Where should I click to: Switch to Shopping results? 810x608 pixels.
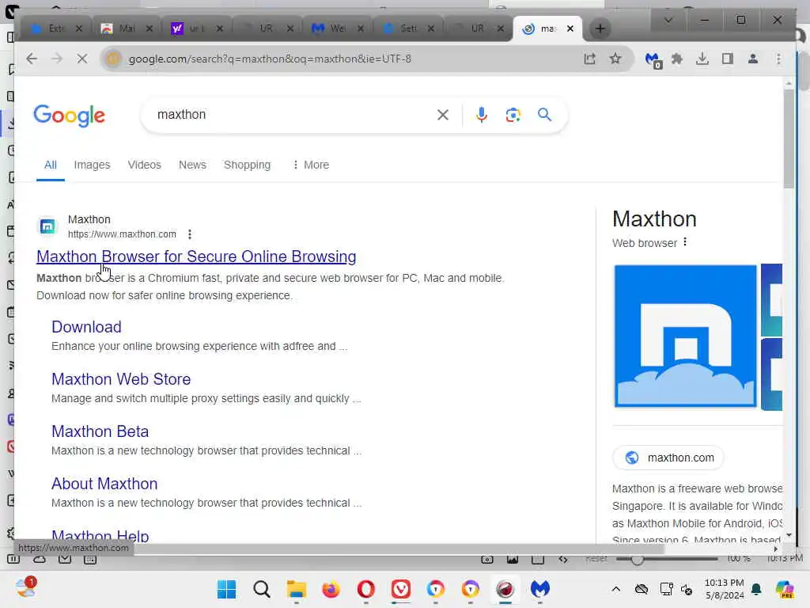click(247, 165)
